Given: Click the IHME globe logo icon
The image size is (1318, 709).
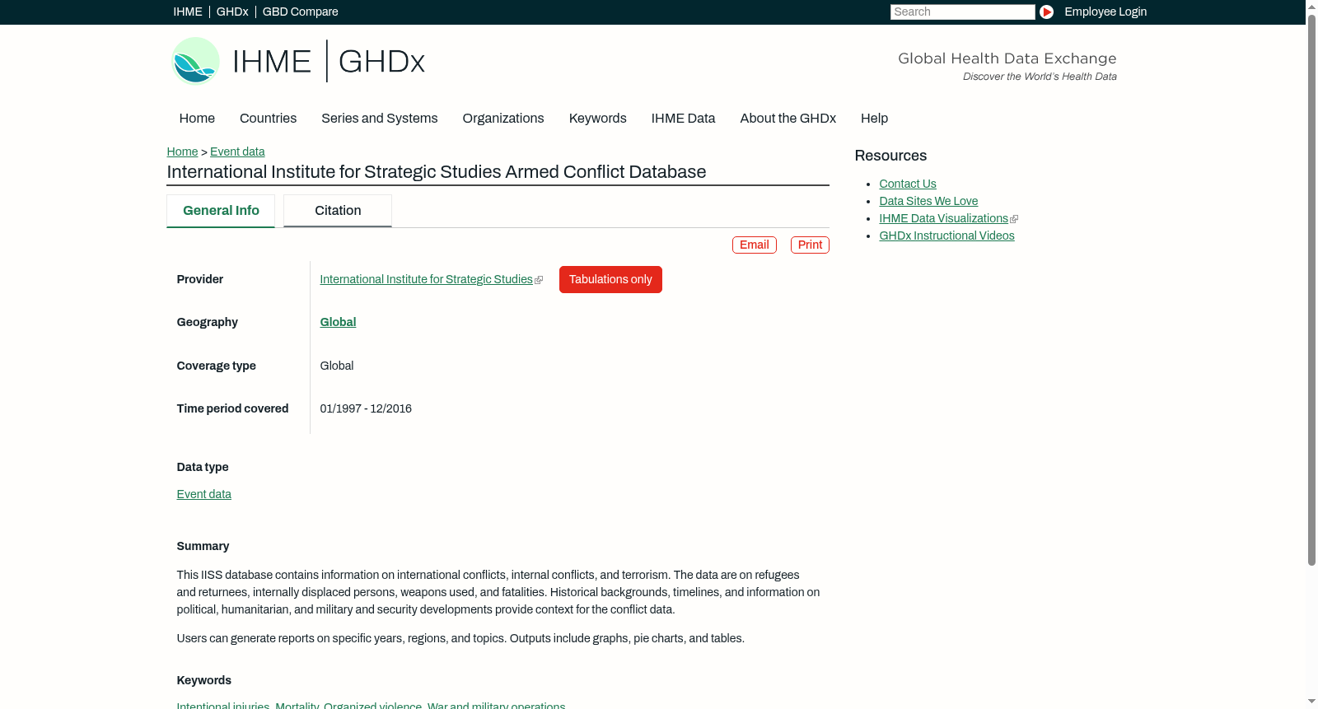Looking at the screenshot, I should pyautogui.click(x=195, y=61).
